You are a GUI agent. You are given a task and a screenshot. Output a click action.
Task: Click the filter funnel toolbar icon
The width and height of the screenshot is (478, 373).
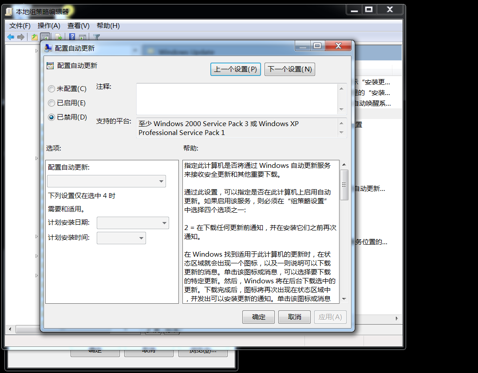96,37
